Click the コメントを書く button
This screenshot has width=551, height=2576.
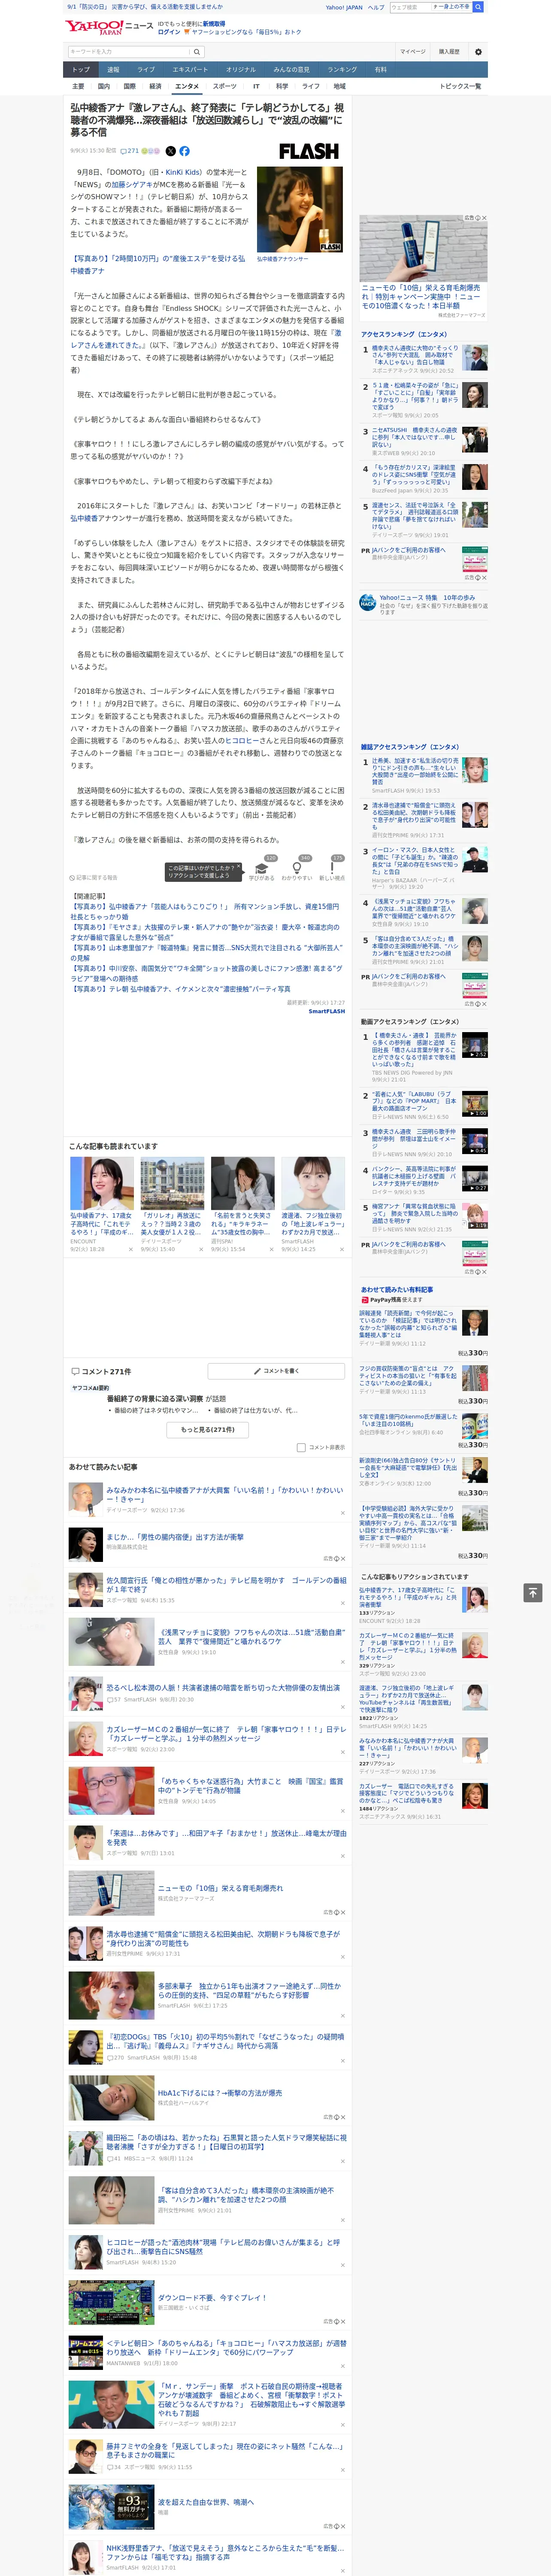[x=277, y=1371]
